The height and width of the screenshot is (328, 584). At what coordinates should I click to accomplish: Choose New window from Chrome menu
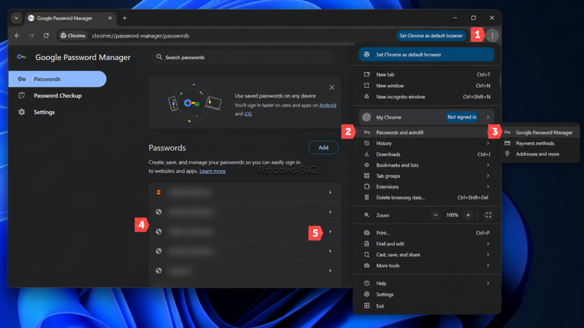[x=426, y=85]
